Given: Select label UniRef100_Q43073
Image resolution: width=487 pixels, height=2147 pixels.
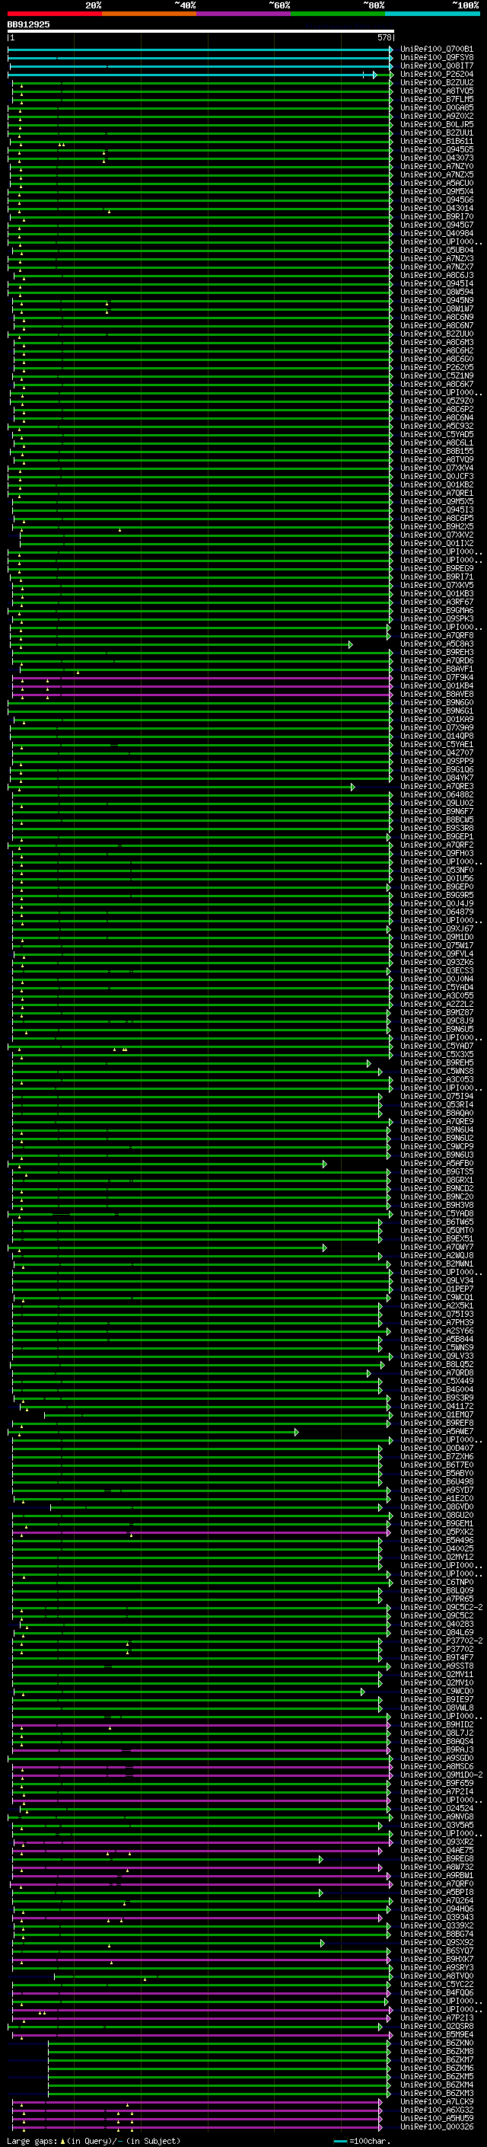Looking at the screenshot, I should tap(436, 158).
